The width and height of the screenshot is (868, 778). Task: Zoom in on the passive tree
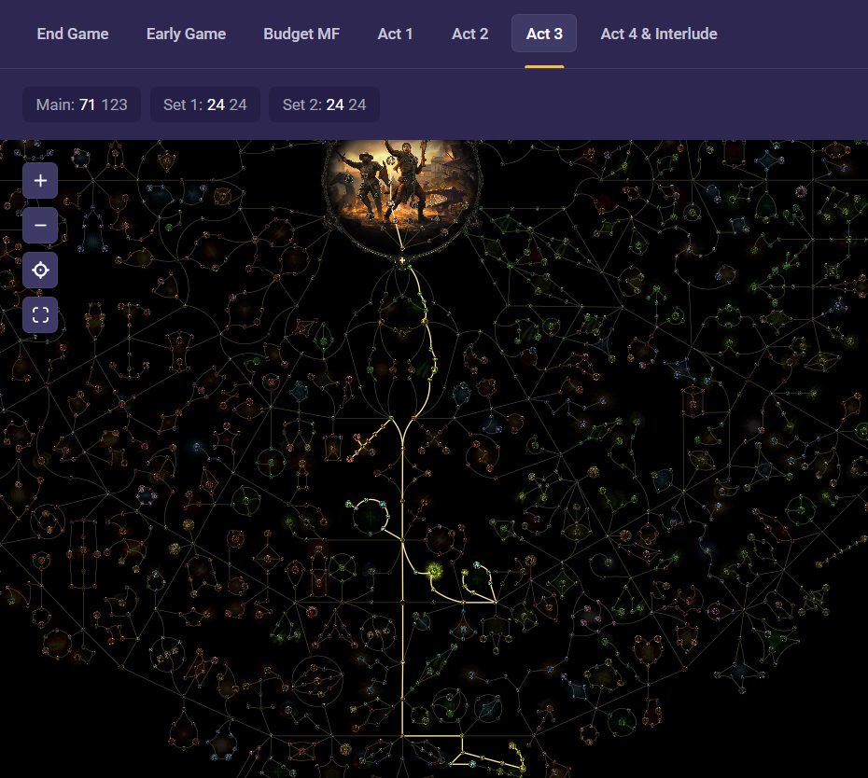[x=40, y=181]
